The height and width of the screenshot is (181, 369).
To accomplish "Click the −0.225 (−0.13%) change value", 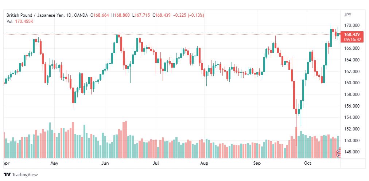I will pos(189,15).
